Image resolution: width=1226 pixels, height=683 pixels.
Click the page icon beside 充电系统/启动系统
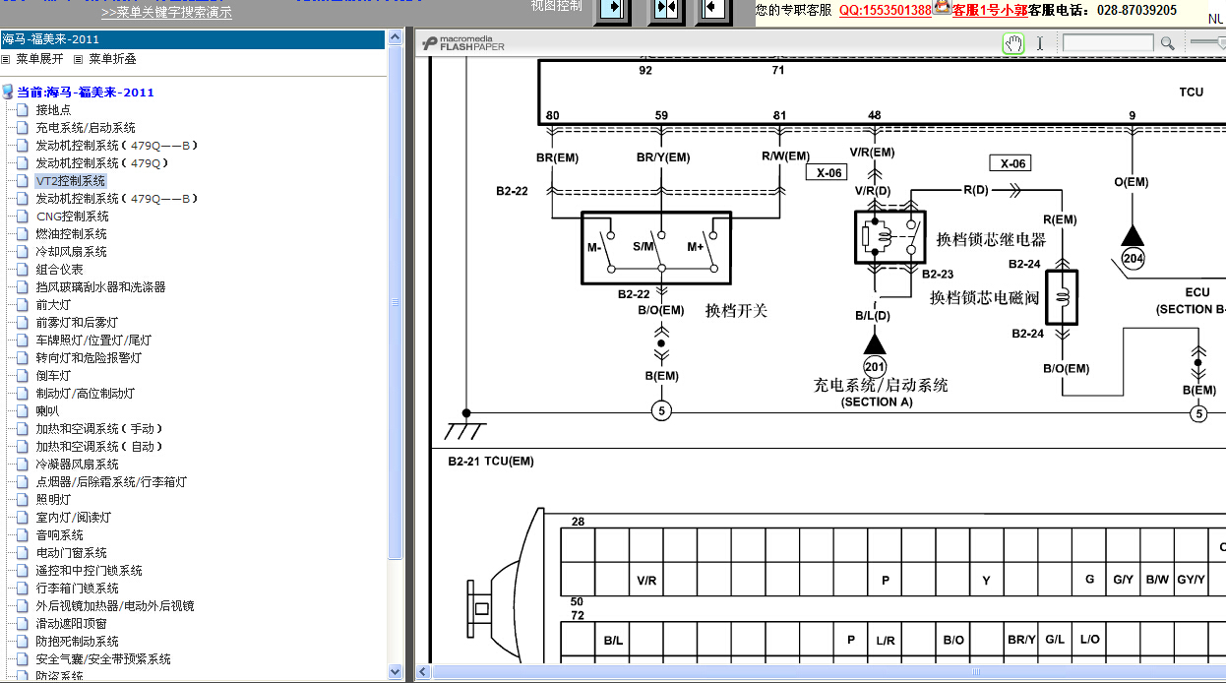[x=23, y=128]
